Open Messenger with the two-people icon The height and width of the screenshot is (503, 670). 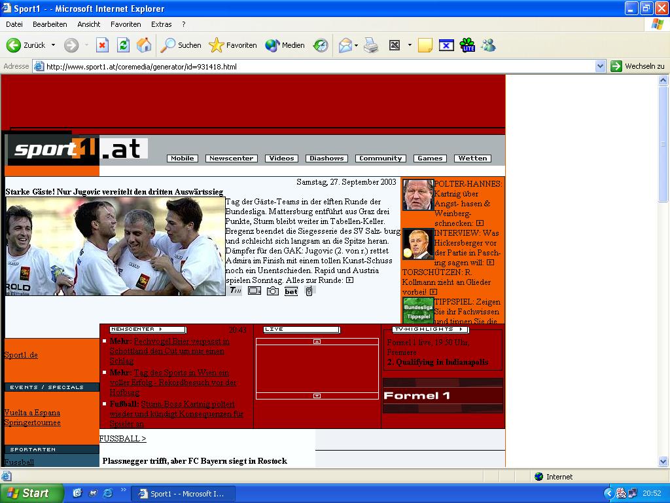[488, 45]
